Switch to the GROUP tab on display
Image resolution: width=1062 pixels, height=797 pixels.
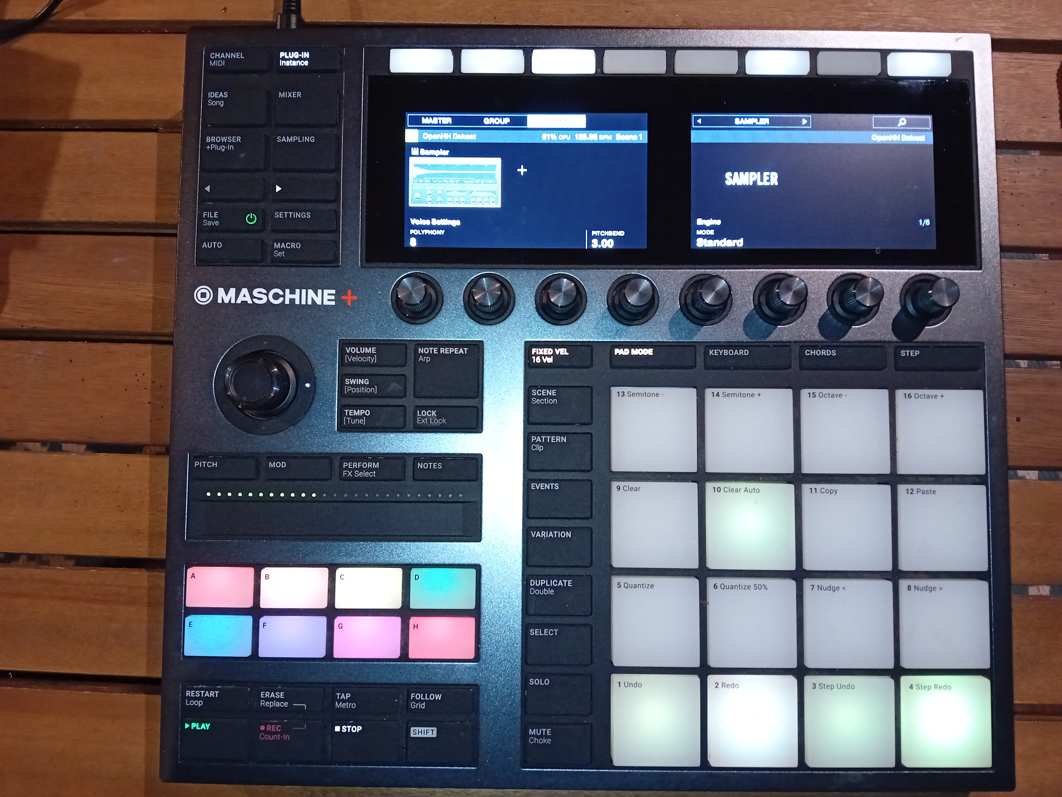[496, 121]
